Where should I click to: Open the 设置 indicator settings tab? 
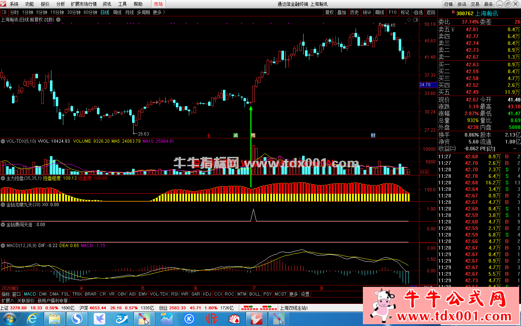coord(305,294)
